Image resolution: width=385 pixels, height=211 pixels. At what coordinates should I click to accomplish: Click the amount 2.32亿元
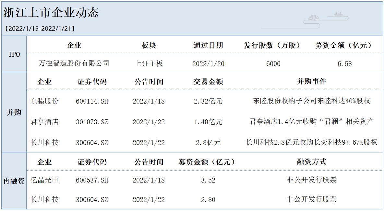[208, 101]
